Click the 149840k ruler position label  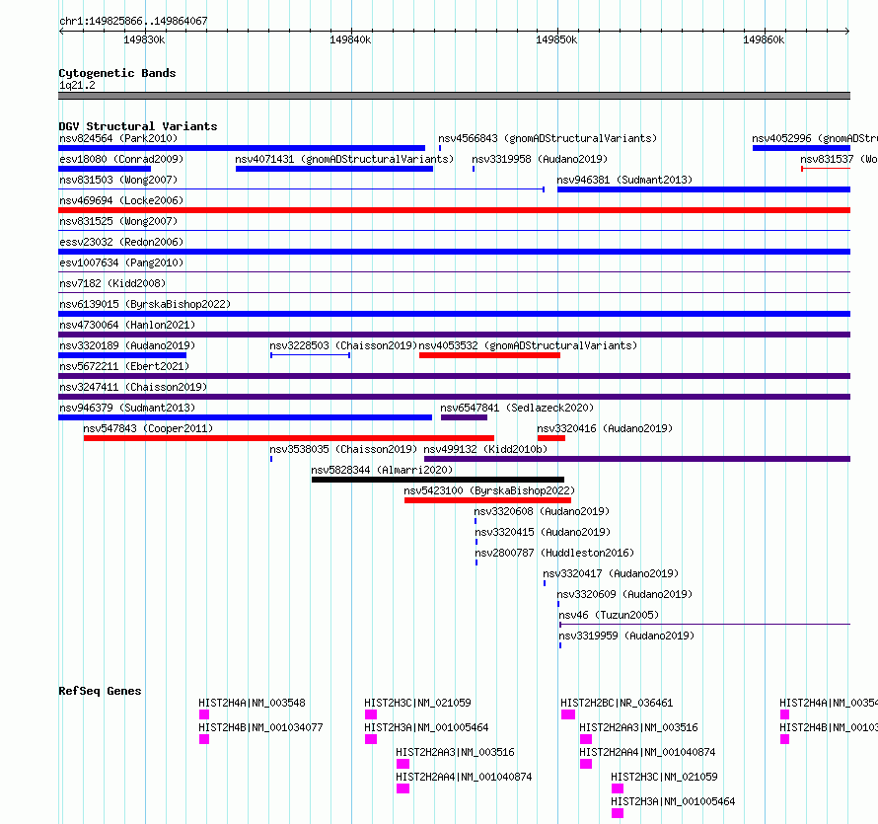pyautogui.click(x=350, y=39)
